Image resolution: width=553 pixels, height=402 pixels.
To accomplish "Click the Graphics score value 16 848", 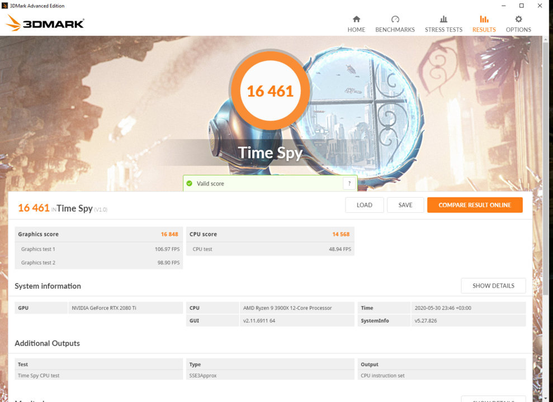I will point(169,234).
